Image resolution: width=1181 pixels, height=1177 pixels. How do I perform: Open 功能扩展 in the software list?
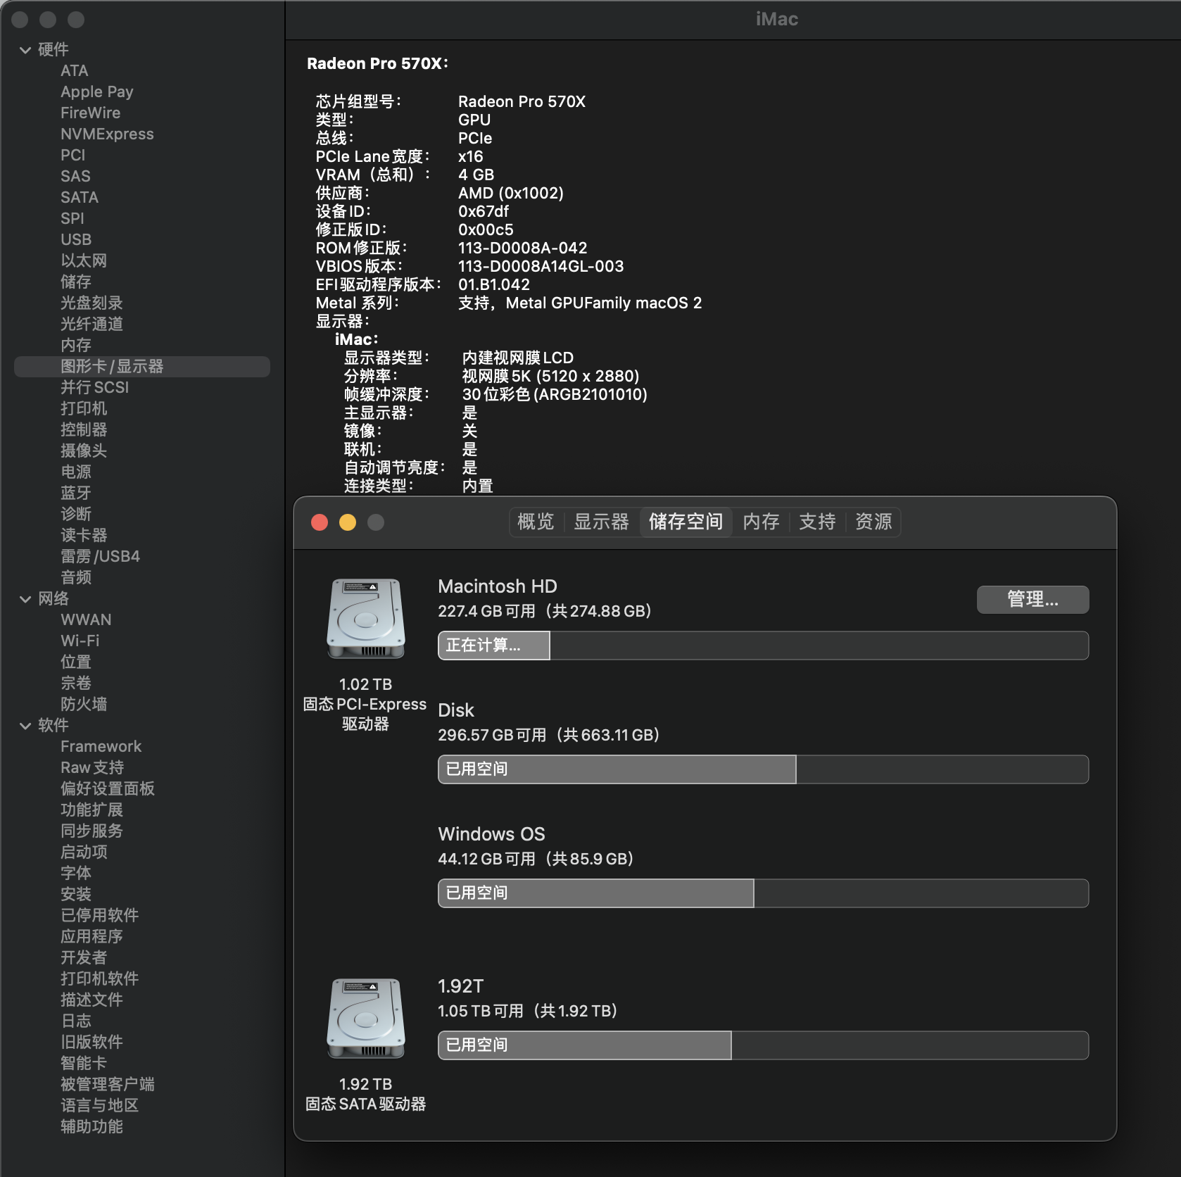click(91, 810)
